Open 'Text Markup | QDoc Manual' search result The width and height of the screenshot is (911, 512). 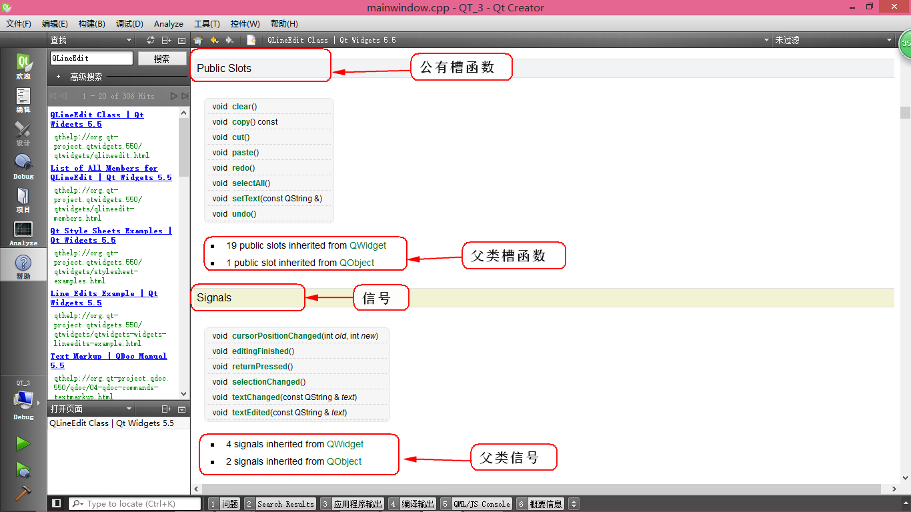(109, 361)
